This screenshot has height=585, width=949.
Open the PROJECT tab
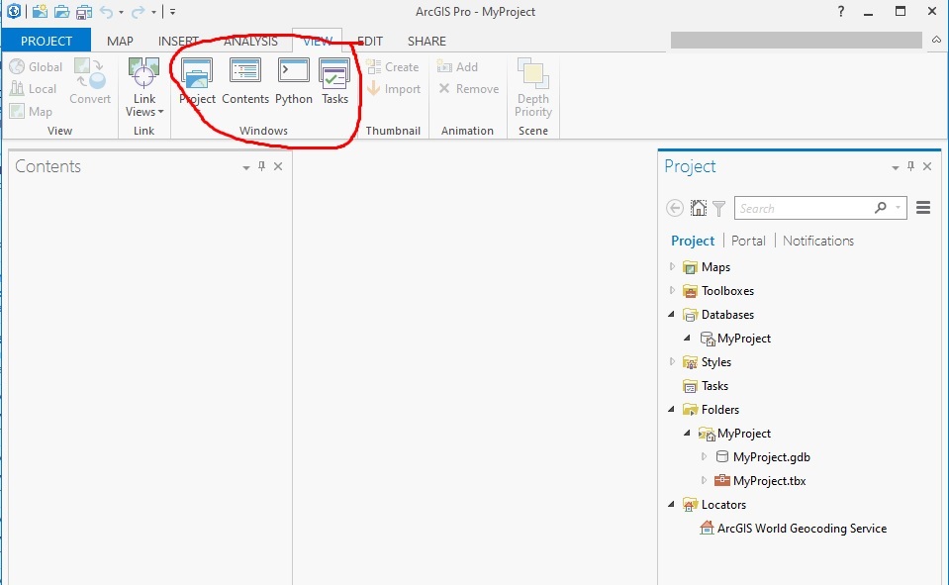(46, 41)
